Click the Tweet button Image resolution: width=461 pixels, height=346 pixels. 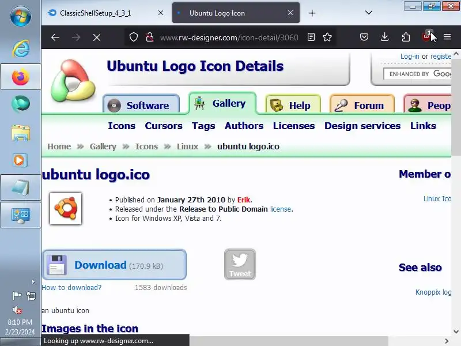(x=240, y=264)
